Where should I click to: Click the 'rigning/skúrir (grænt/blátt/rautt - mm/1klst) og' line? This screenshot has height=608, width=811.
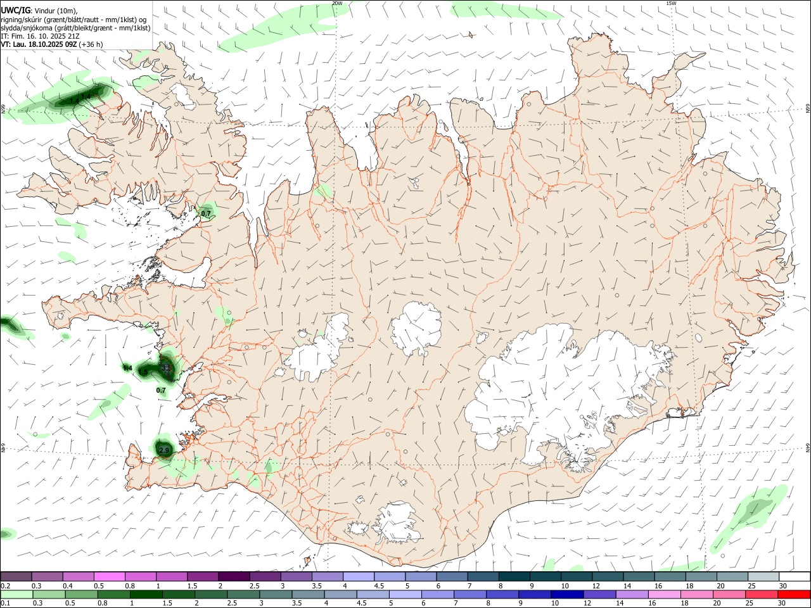tap(73, 20)
